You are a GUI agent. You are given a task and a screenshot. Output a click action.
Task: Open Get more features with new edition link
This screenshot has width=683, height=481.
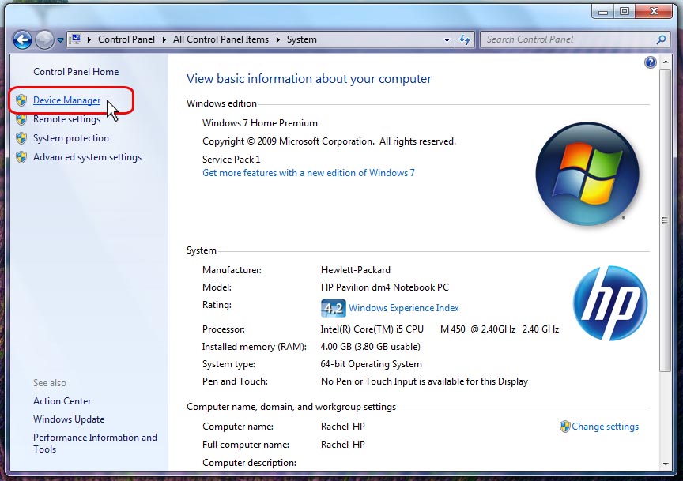[308, 173]
